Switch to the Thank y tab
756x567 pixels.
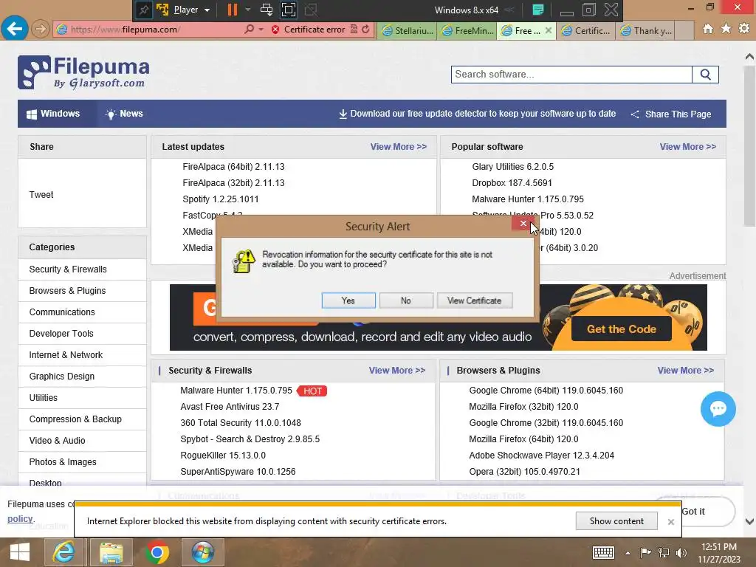coord(645,31)
